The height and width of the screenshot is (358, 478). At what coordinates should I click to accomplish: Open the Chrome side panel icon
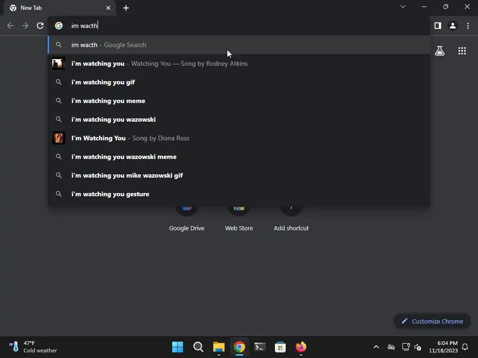coord(438,26)
